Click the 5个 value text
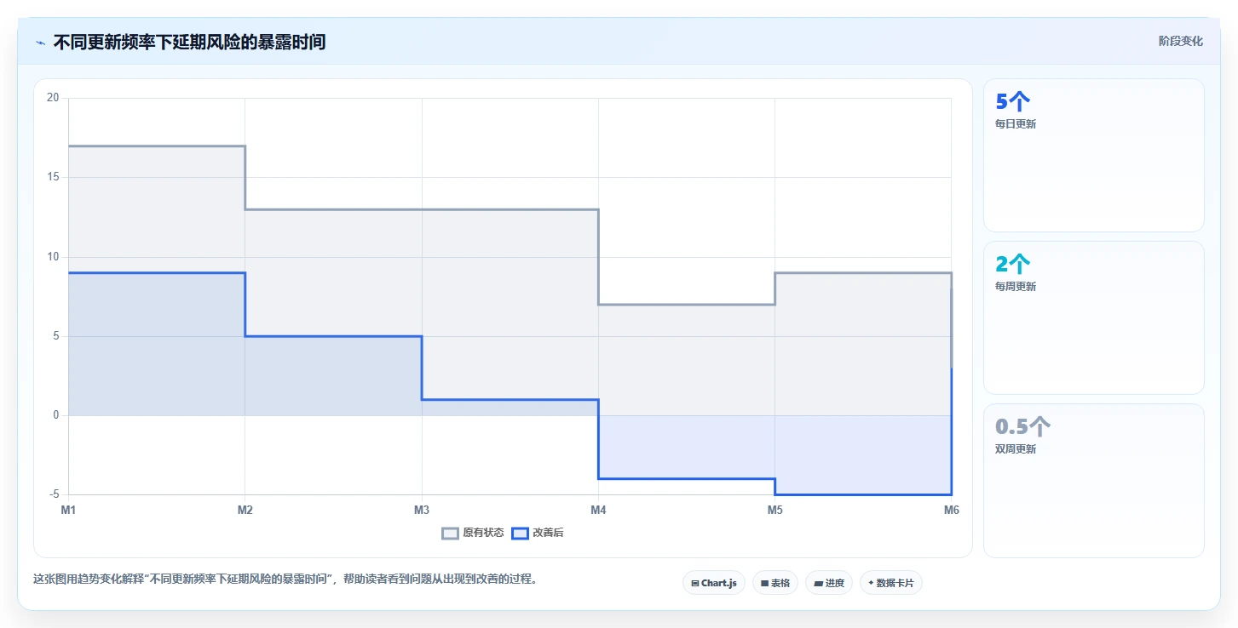1238x628 pixels. [x=1013, y=101]
